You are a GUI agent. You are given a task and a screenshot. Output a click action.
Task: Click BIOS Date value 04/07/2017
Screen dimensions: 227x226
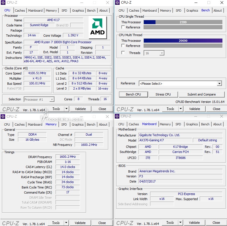pyautogui.click(x=181, y=181)
